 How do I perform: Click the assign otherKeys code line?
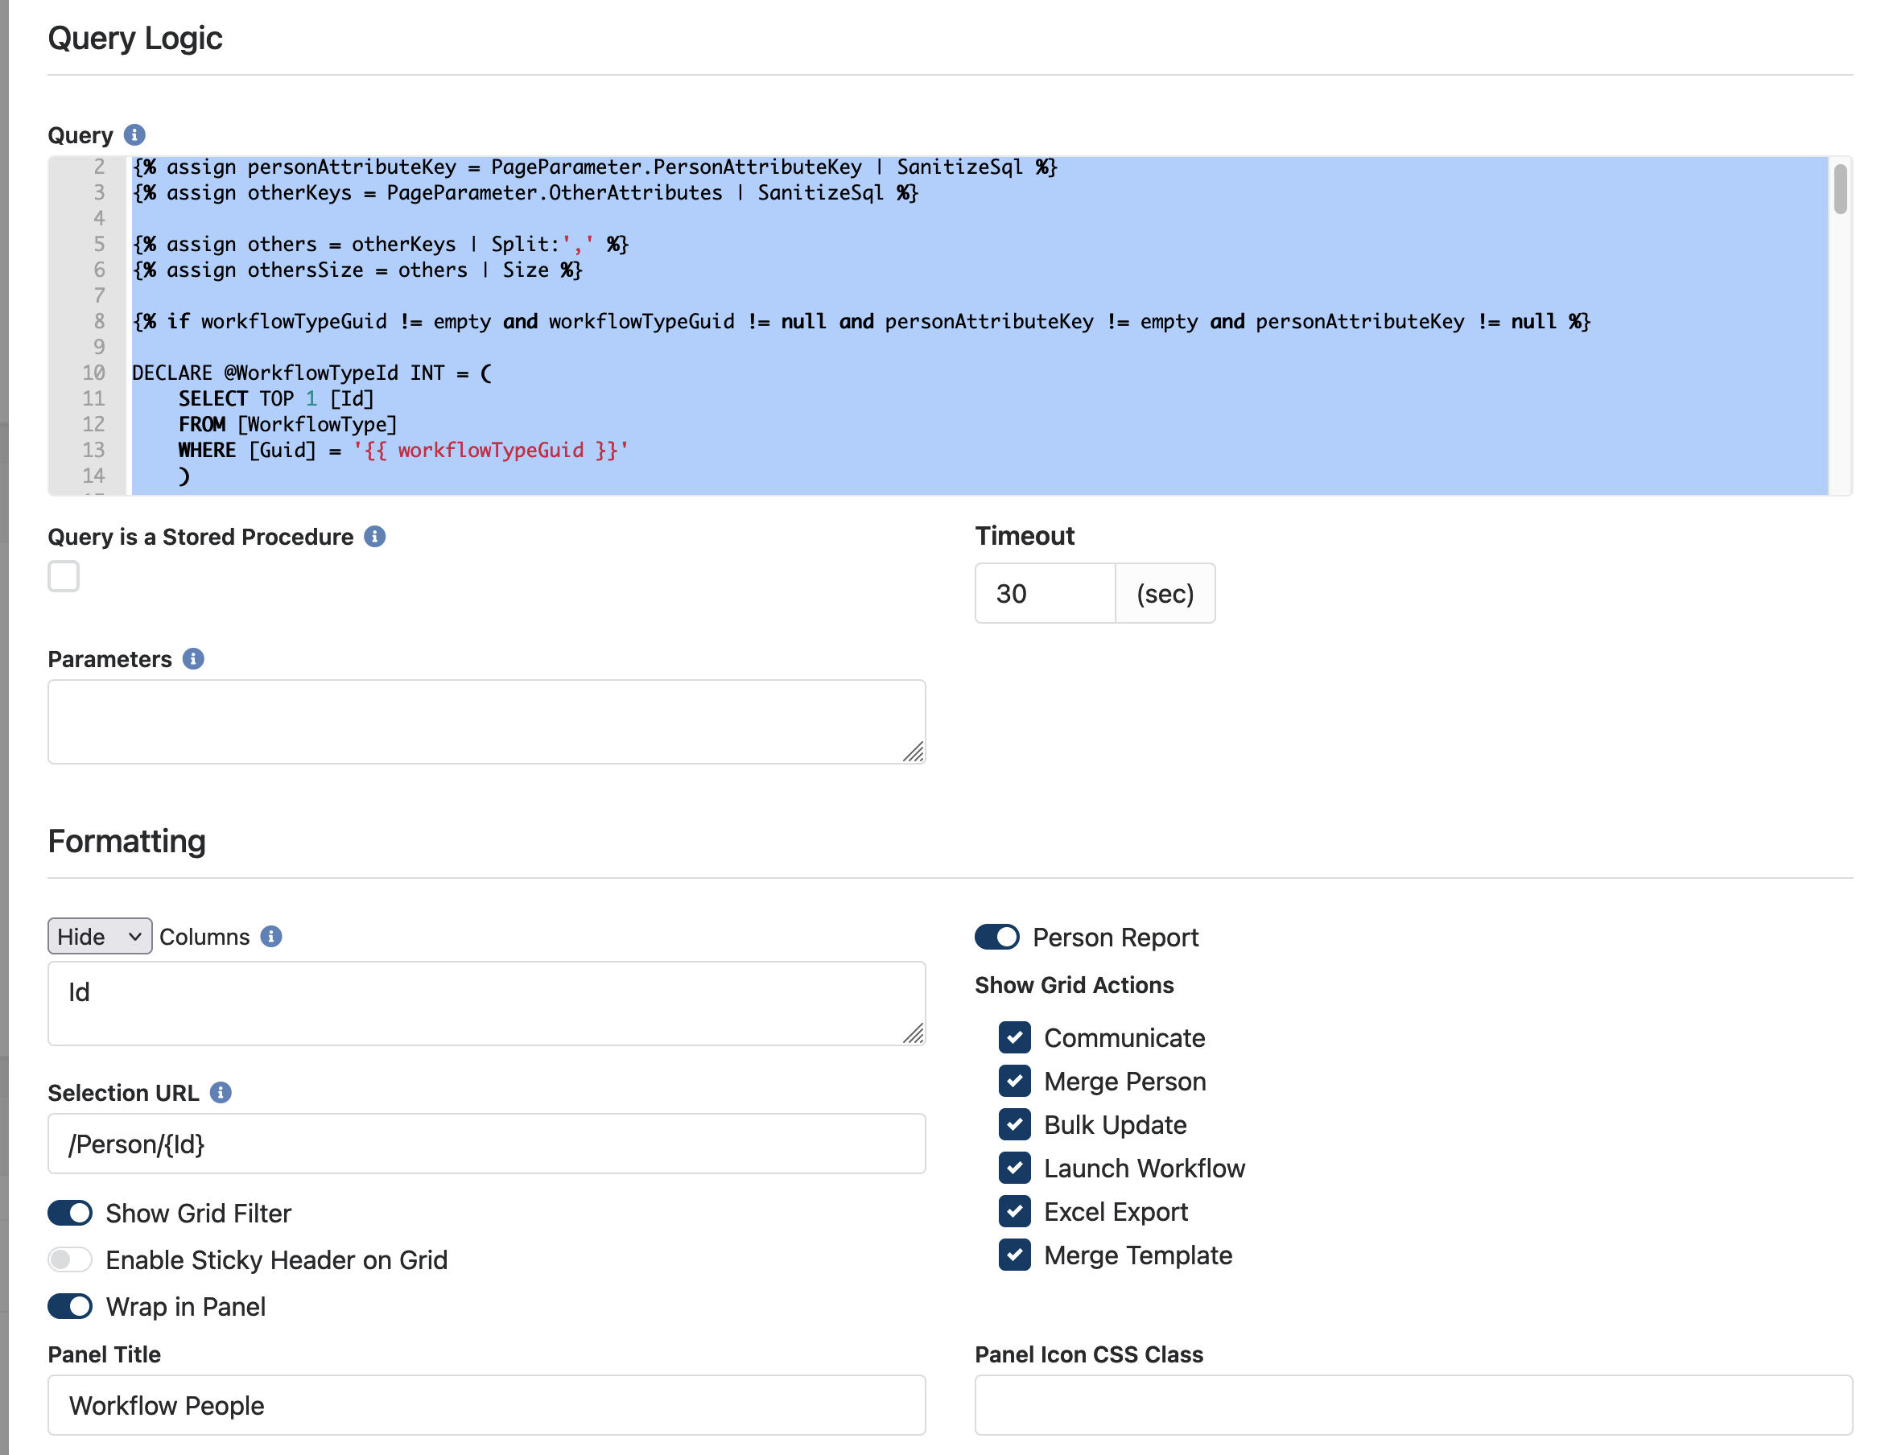tap(526, 193)
